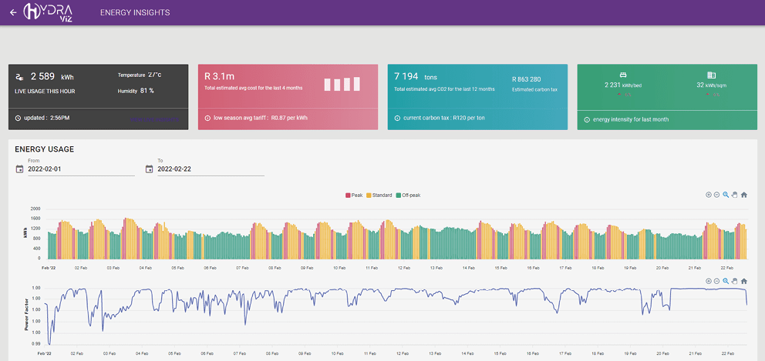
Task: Toggle the Off-peak series in legend
Action: point(408,195)
